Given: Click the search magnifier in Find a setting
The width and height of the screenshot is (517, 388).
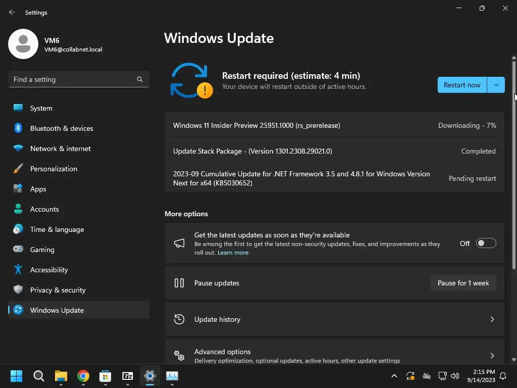Looking at the screenshot, I should click(x=140, y=79).
